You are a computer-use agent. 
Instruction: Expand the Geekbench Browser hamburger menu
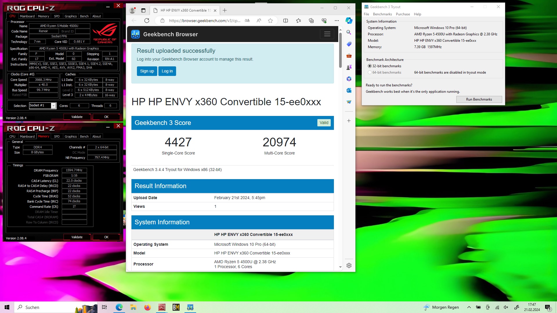click(327, 34)
